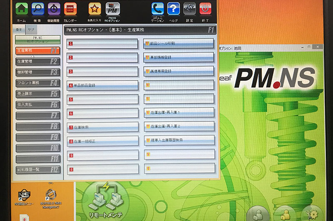Minimize the background PM.NS window

[303, 47]
